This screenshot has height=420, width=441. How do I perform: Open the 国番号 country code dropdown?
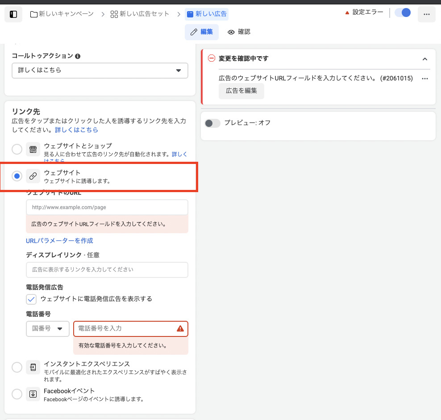click(47, 328)
